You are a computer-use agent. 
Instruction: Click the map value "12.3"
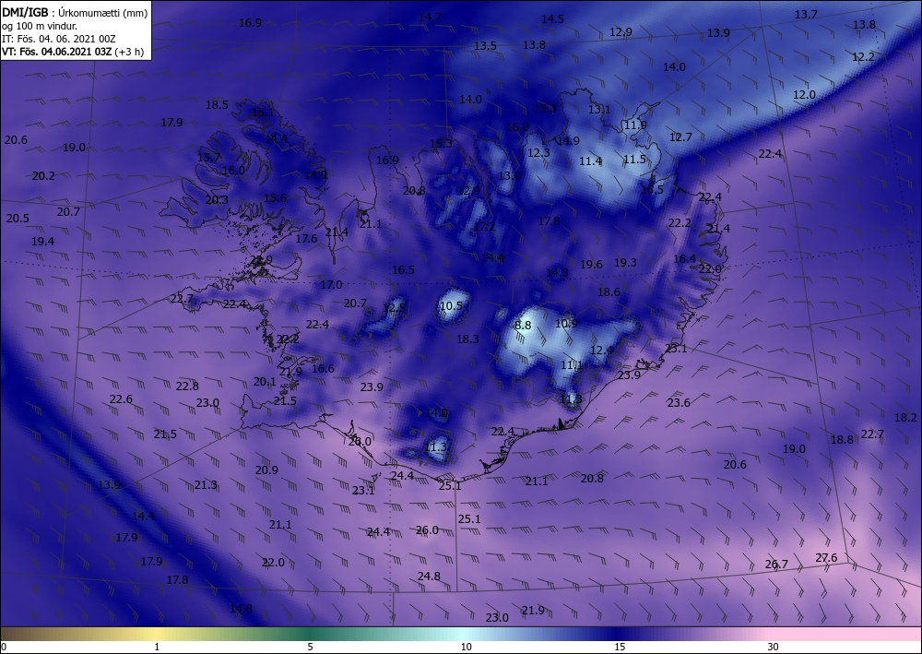pyautogui.click(x=538, y=152)
